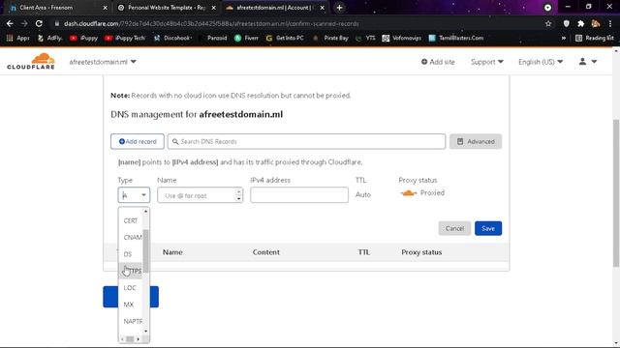Click Save to store the DNS record
This screenshot has height=348, width=620.
click(x=488, y=228)
